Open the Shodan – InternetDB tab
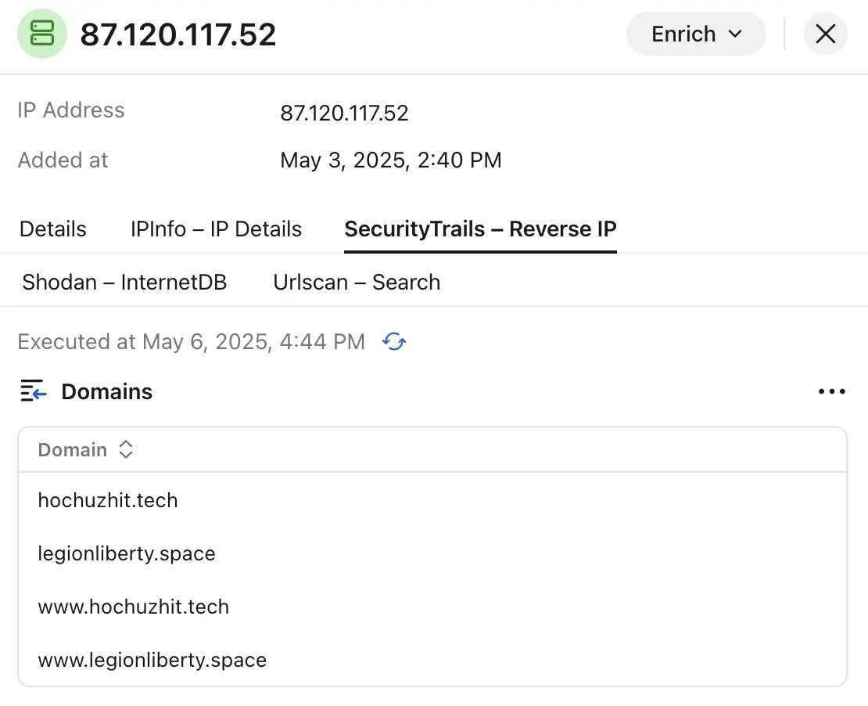The height and width of the screenshot is (706, 868). (124, 282)
